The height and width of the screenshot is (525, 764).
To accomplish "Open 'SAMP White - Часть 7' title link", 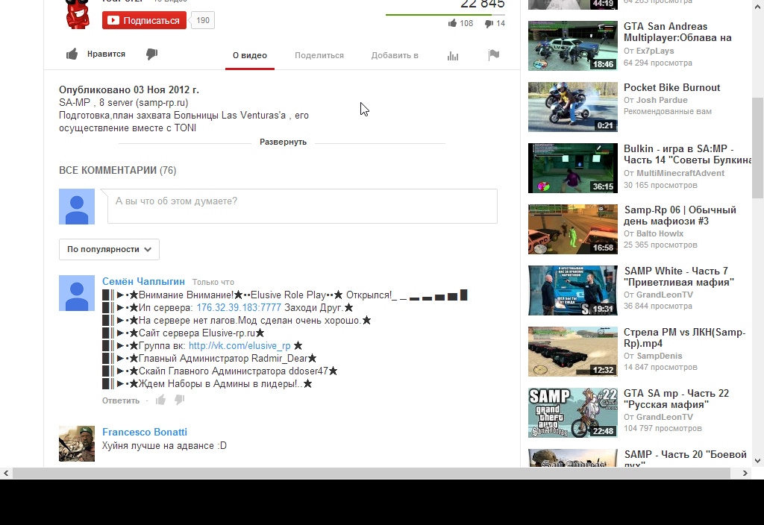I will [x=679, y=277].
